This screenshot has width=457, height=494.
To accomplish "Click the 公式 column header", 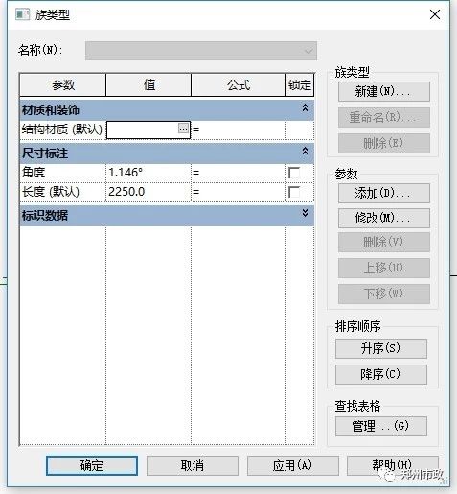I will 239,85.
